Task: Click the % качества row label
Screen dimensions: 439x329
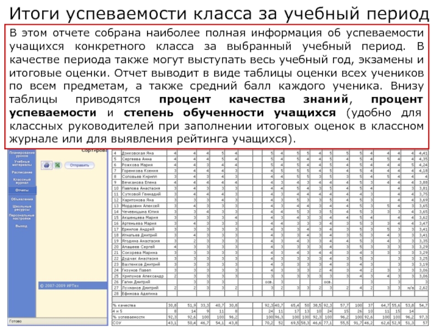Action: click(x=125, y=305)
